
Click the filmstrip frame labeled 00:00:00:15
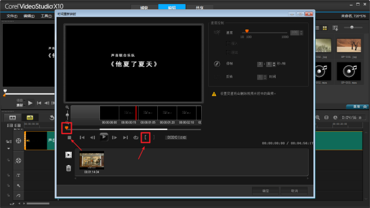point(128,113)
